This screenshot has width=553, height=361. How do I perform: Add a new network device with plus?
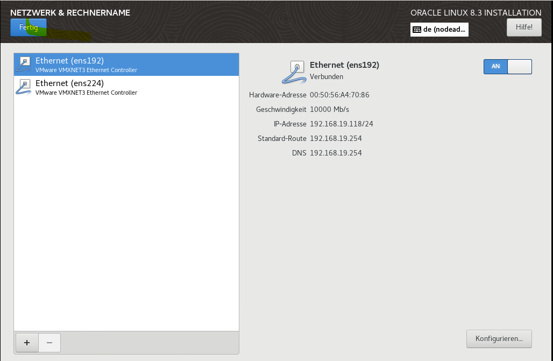click(27, 342)
